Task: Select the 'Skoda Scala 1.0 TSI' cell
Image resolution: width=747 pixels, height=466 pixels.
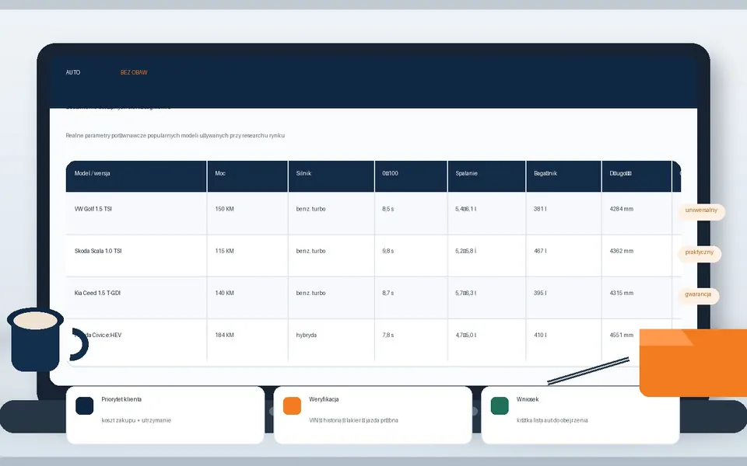Action: point(136,256)
